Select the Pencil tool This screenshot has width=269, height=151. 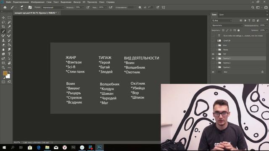(9, 31)
